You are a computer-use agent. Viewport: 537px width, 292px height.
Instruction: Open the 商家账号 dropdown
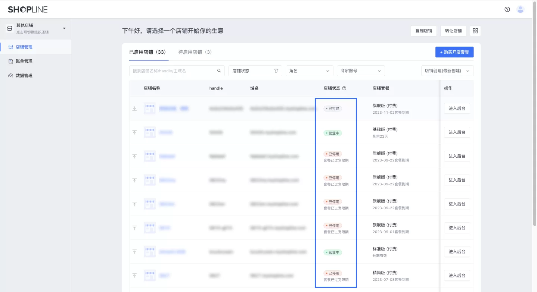(x=360, y=70)
